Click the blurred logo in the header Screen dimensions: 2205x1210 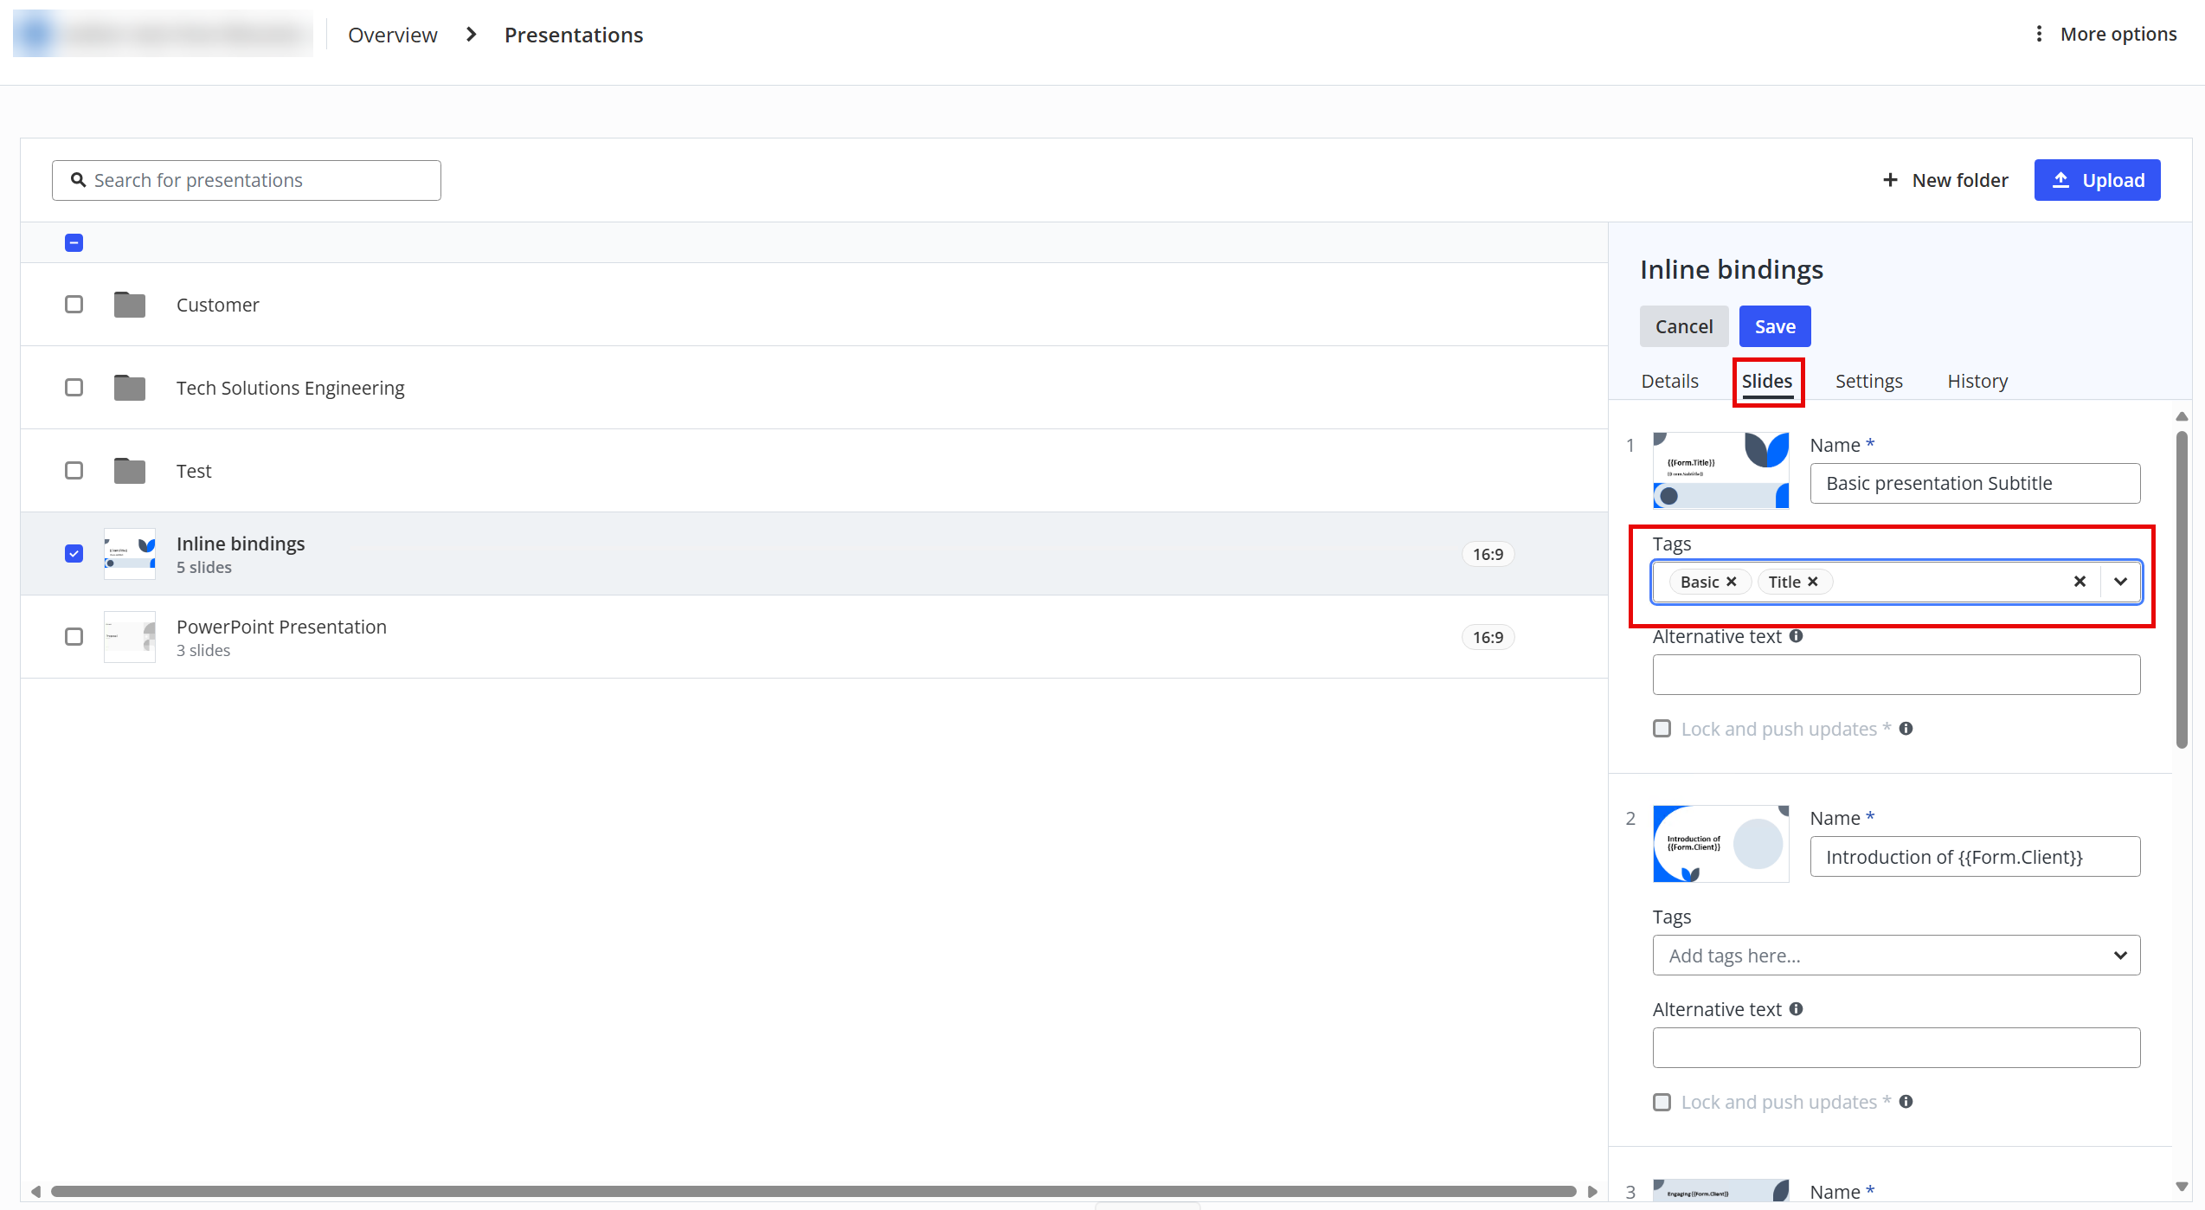[x=163, y=34]
